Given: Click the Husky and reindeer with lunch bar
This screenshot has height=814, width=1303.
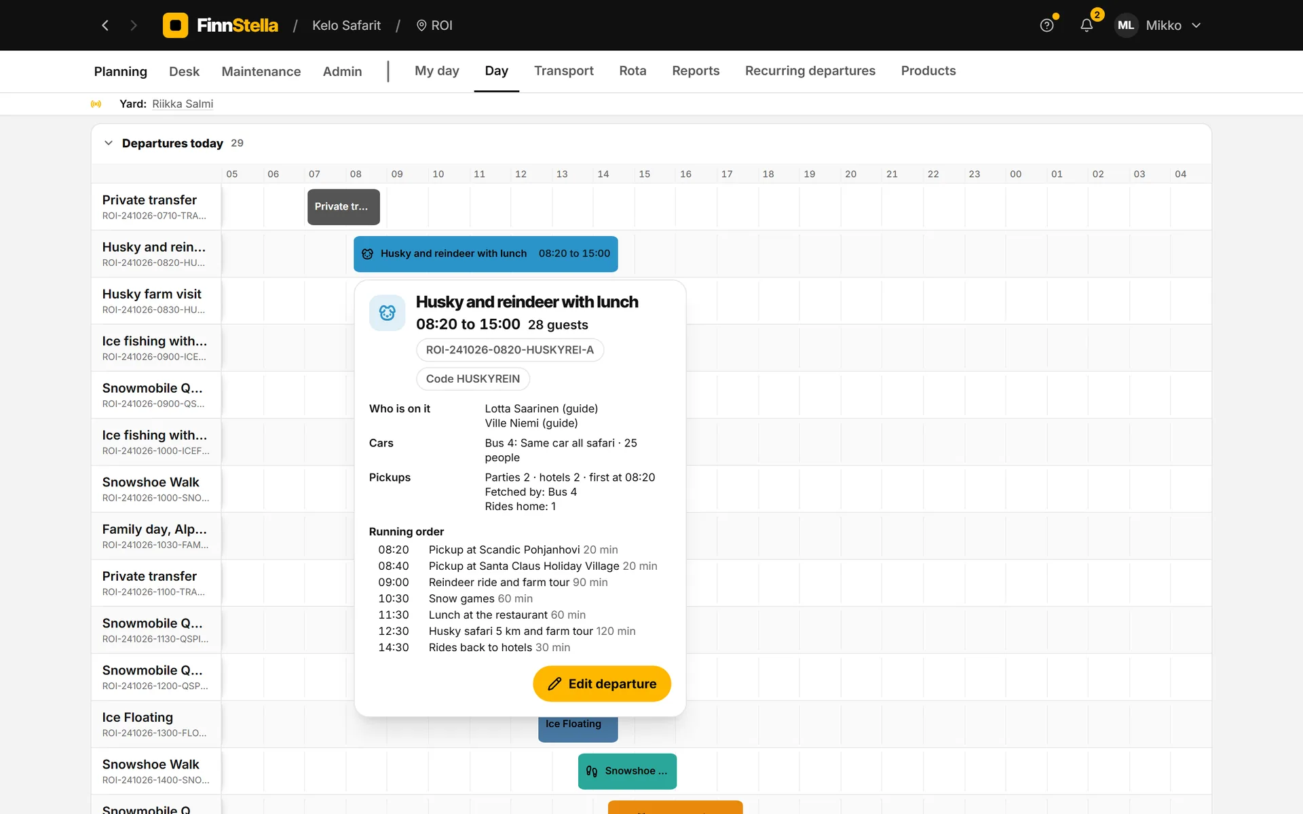Looking at the screenshot, I should (x=486, y=254).
